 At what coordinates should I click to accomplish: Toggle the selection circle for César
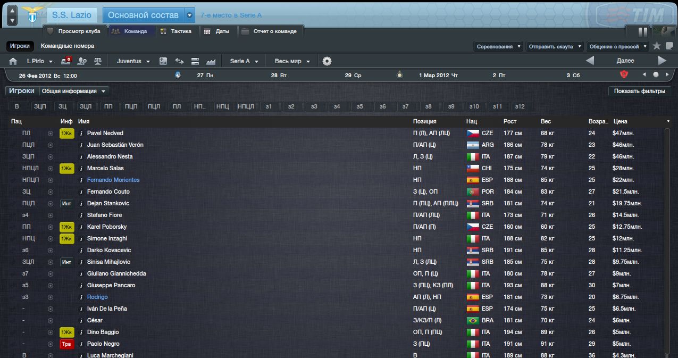point(51,320)
